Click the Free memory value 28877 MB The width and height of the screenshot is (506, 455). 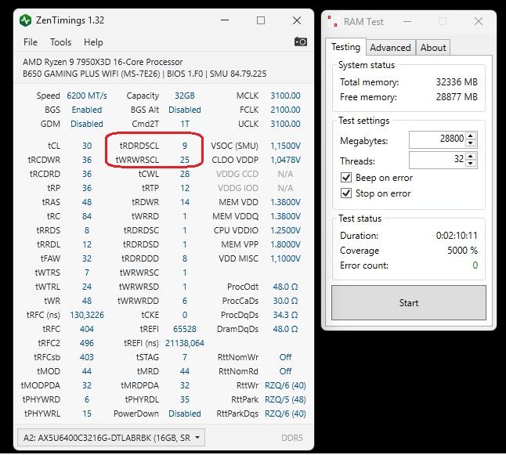pyautogui.click(x=457, y=97)
